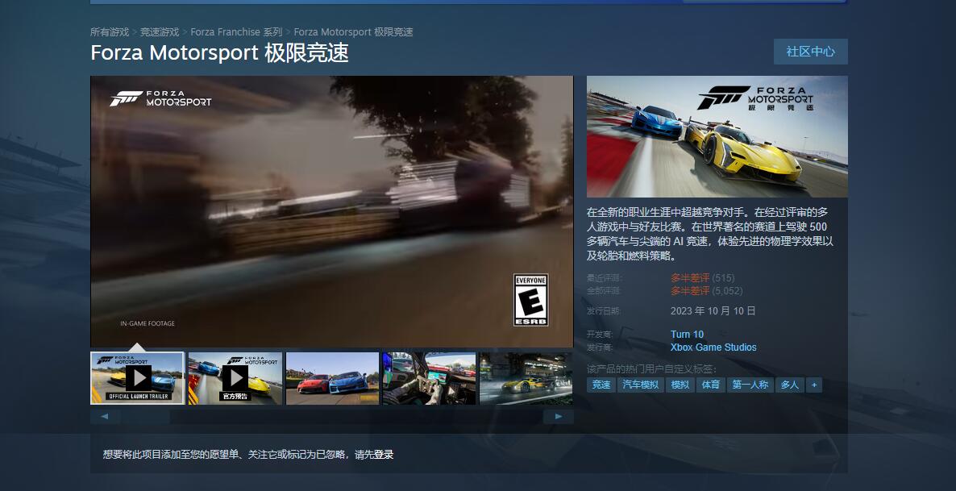956x491 pixels.
Task: Open developer Turn 10 link
Action: pos(687,335)
